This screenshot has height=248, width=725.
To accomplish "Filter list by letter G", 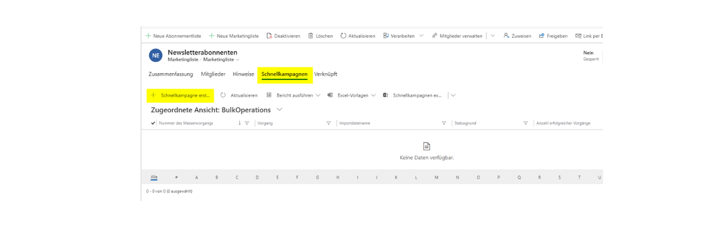I will (x=318, y=177).
